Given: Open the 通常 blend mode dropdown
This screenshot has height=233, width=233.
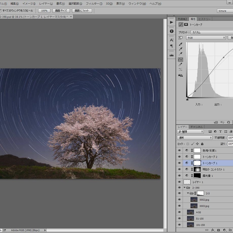Looking at the screenshot, I should pyautogui.click(x=195, y=138).
